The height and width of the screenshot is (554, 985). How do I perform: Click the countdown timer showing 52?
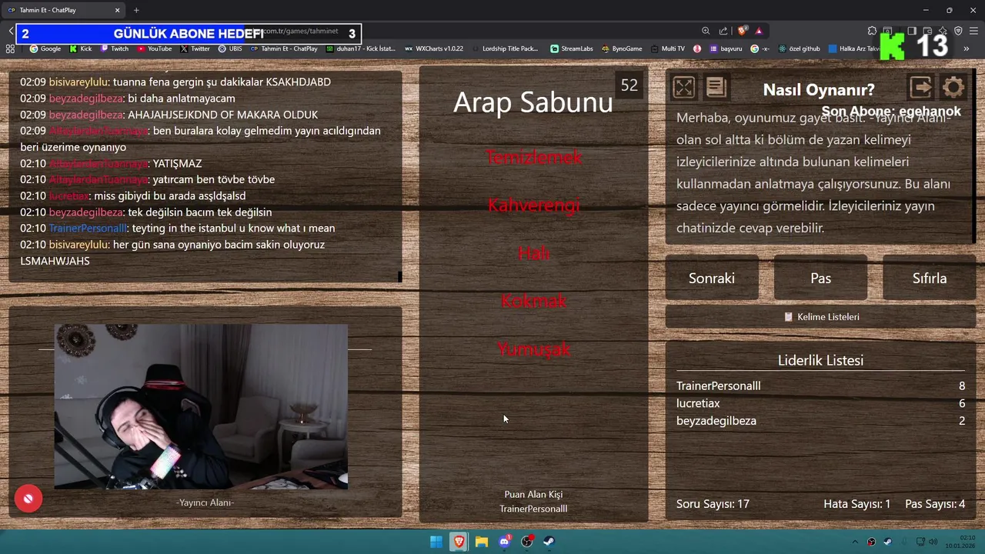pyautogui.click(x=629, y=85)
